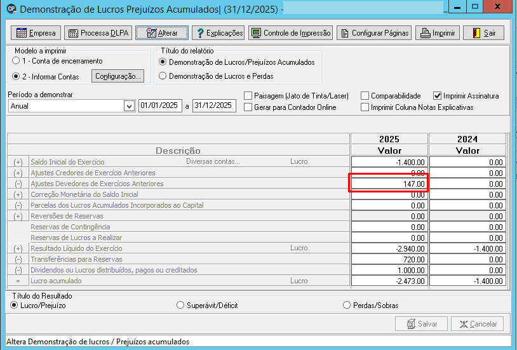Image resolution: width=517 pixels, height=350 pixels.
Task: Open the Período a demonstrar dropdown arrow
Action: coord(130,106)
